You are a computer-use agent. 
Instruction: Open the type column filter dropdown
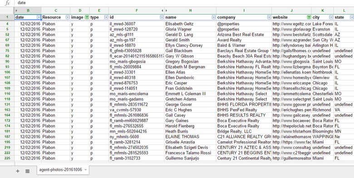(x=106, y=17)
